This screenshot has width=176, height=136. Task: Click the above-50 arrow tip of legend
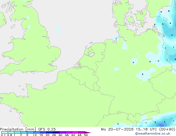tap(88, 132)
